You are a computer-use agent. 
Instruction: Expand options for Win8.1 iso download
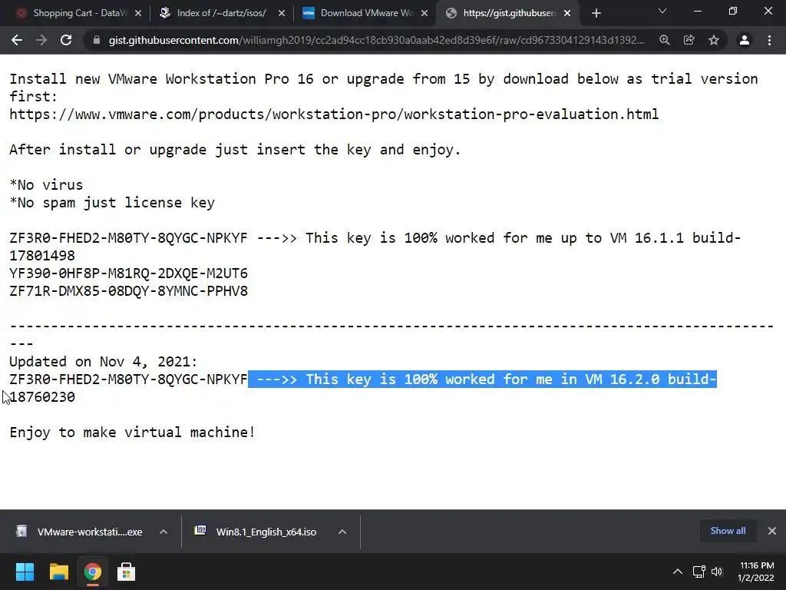(x=342, y=532)
